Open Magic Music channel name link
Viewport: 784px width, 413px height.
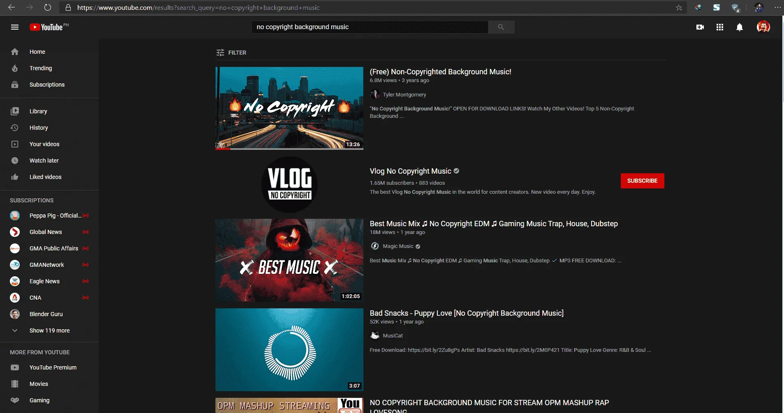coord(398,246)
